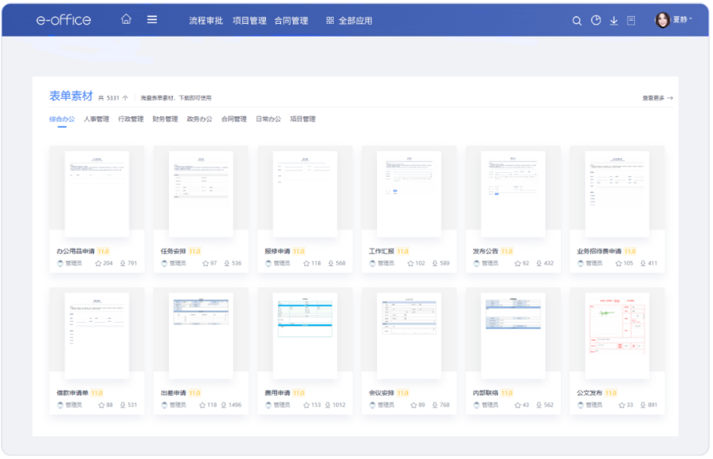Click download count icon on 公文发布 card
This screenshot has width=713, height=459.
pyautogui.click(x=643, y=405)
